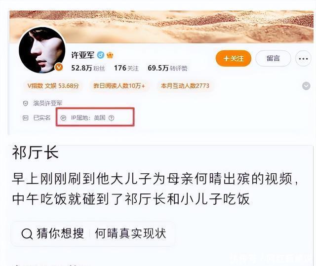Click the orange membership badge beside the name
The image size is (316, 266).
point(110,55)
